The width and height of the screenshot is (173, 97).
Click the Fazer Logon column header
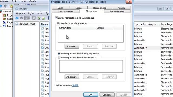167,24
